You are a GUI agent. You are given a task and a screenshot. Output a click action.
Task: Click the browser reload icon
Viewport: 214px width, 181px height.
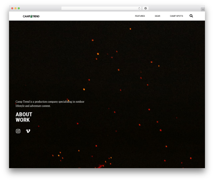coord(139,8)
